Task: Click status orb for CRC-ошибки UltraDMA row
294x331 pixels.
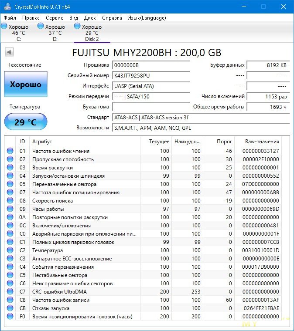Action: tap(10, 292)
